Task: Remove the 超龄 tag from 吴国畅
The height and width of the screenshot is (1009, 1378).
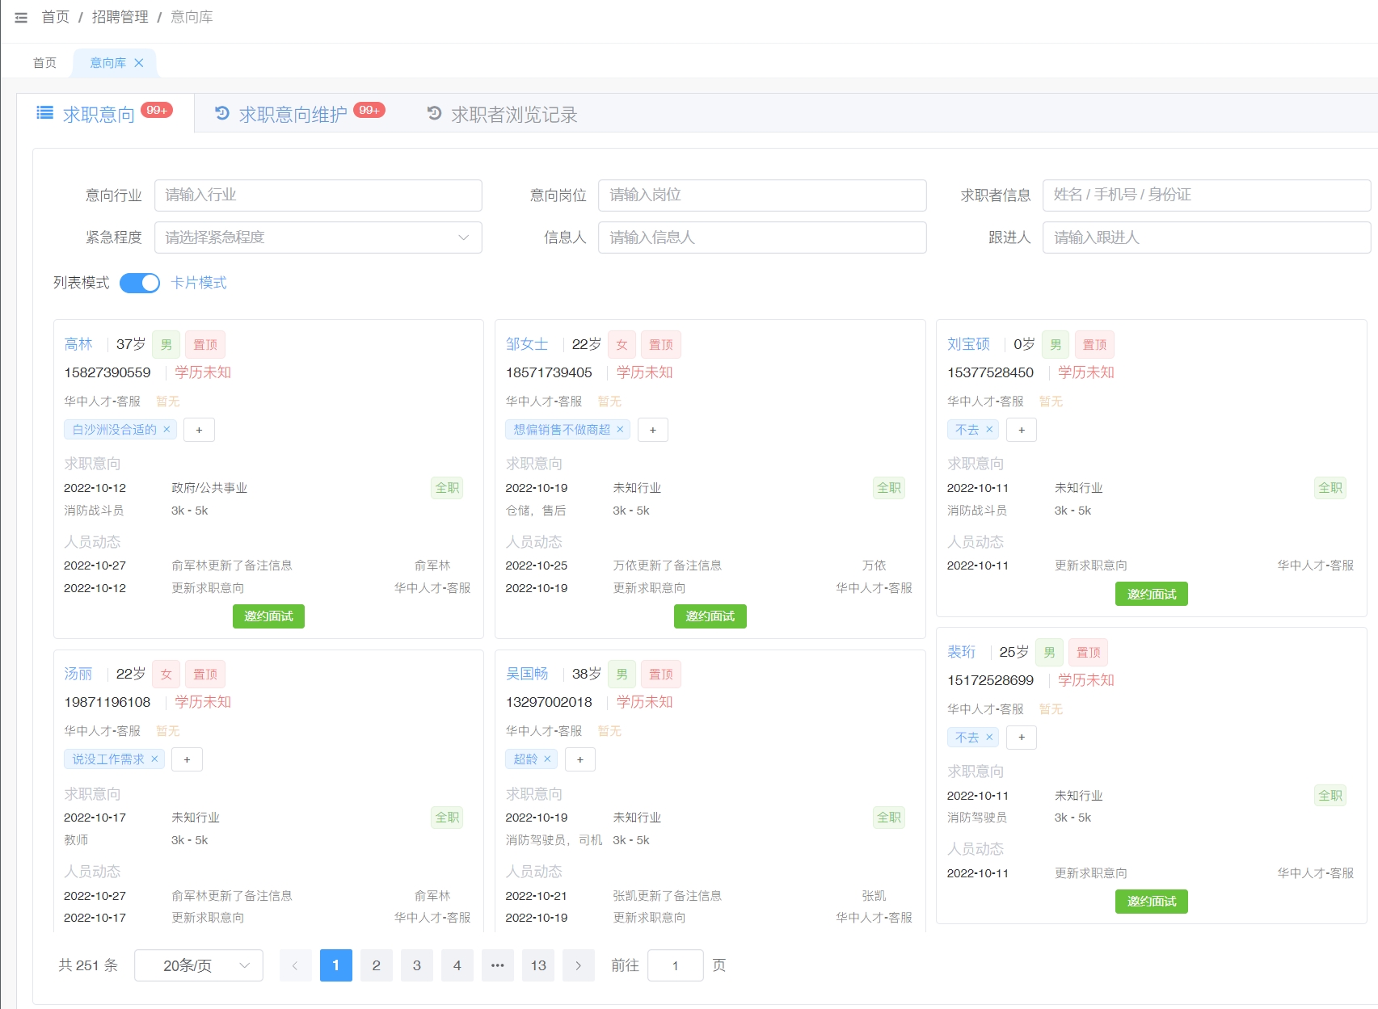Action: (547, 759)
